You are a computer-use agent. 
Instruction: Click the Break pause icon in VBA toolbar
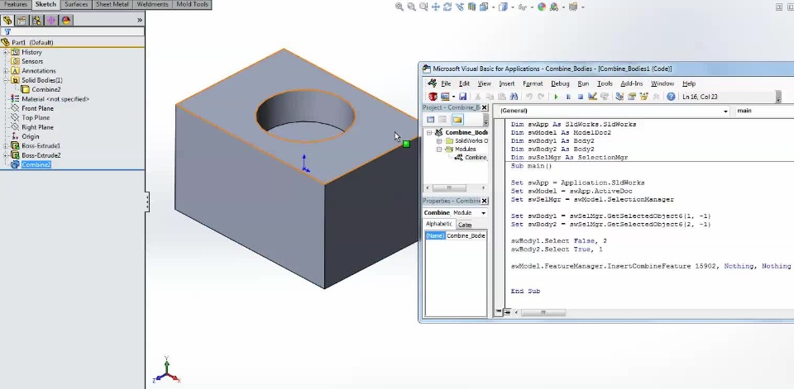(568, 96)
